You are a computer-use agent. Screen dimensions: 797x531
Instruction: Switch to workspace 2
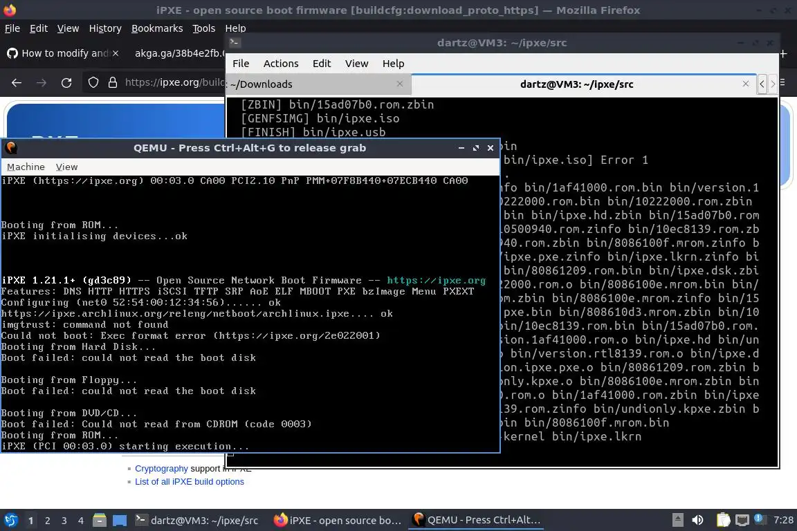(x=48, y=521)
